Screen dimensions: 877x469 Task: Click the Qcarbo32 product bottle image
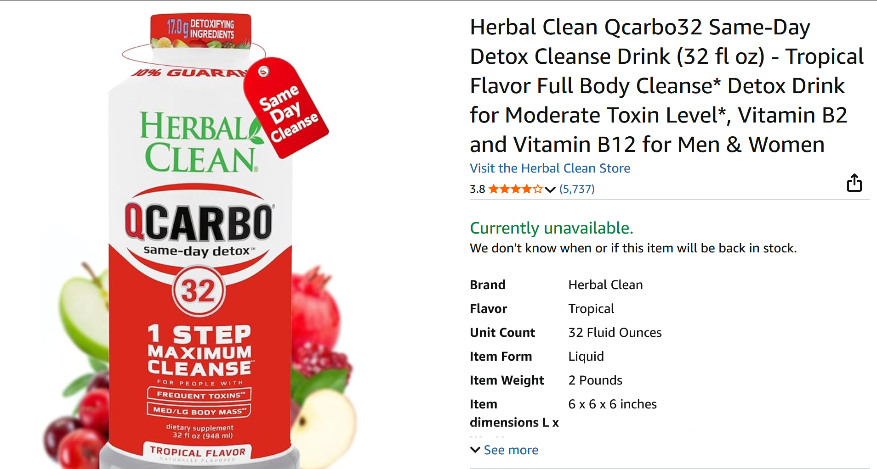pos(200,239)
